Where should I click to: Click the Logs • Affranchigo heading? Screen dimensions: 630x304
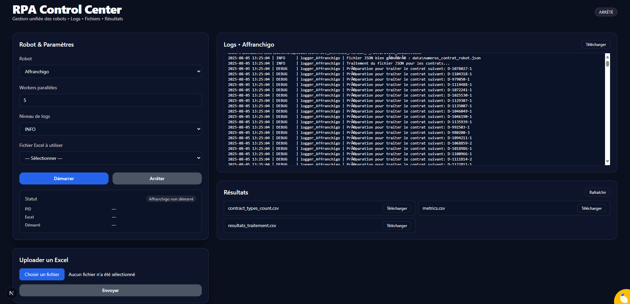point(249,45)
